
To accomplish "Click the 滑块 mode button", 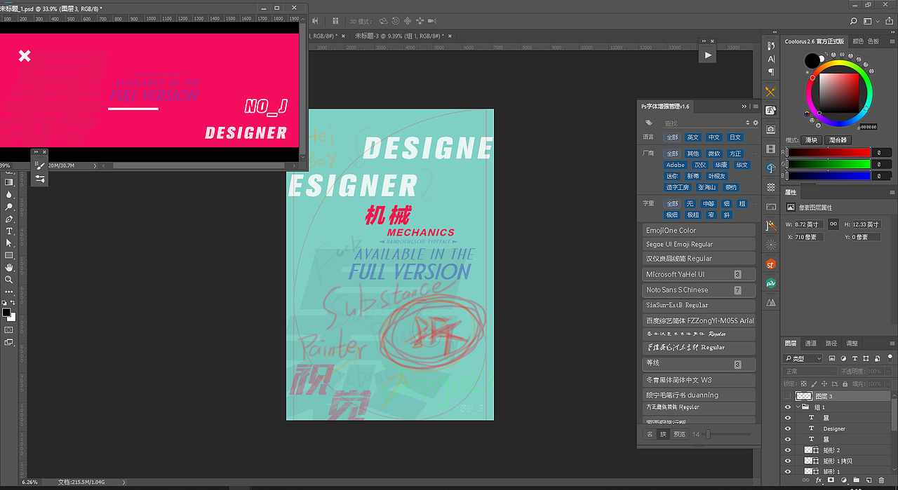I will pos(811,140).
